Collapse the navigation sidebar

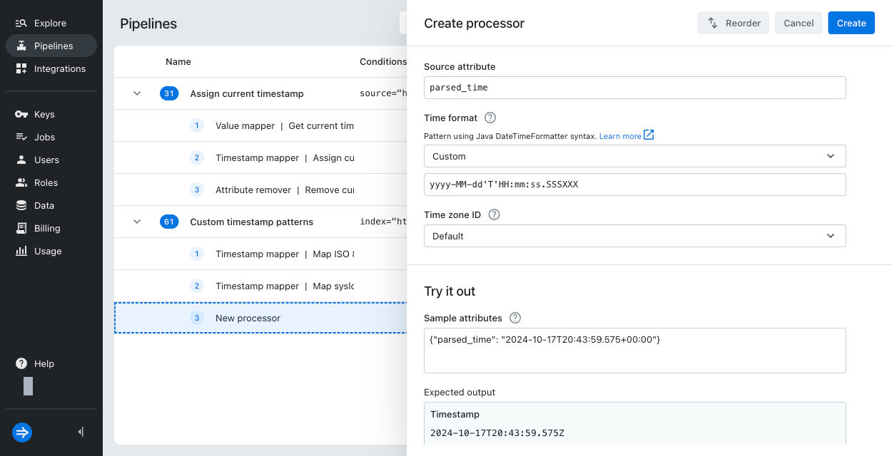click(x=80, y=432)
